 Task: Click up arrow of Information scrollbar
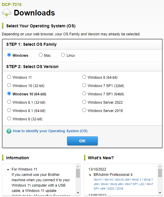tap(78, 166)
